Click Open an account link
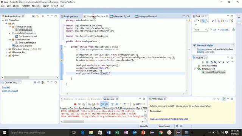242x136 pixels. point(10,91)
